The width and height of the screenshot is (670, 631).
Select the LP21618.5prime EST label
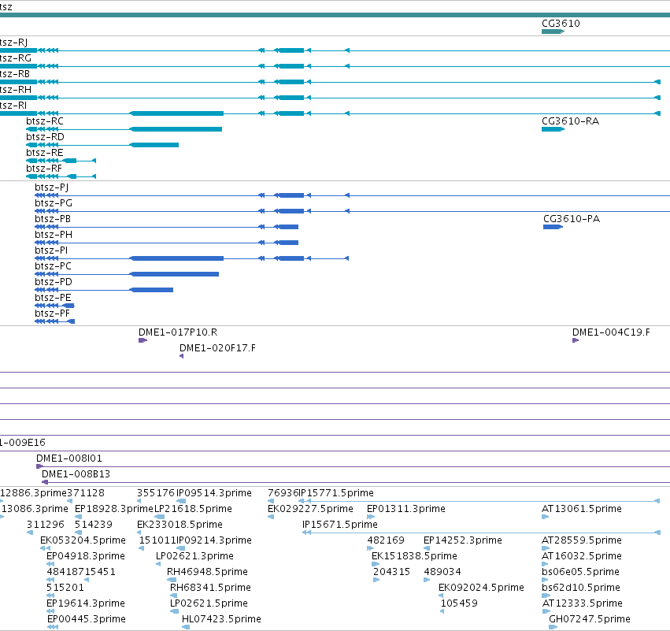point(193,509)
